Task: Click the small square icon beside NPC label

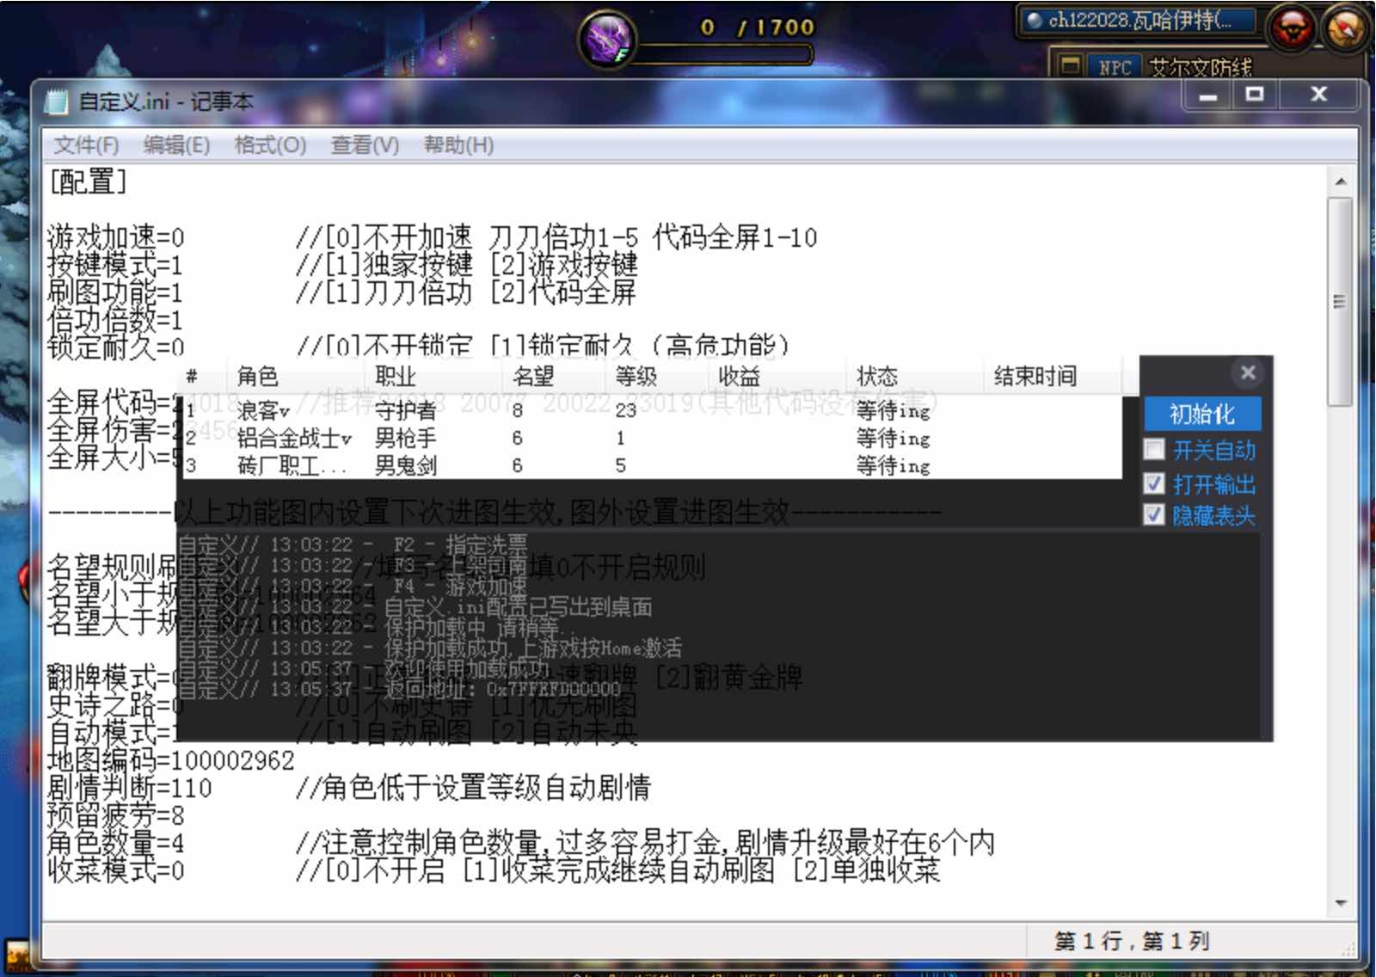Action: (1070, 65)
